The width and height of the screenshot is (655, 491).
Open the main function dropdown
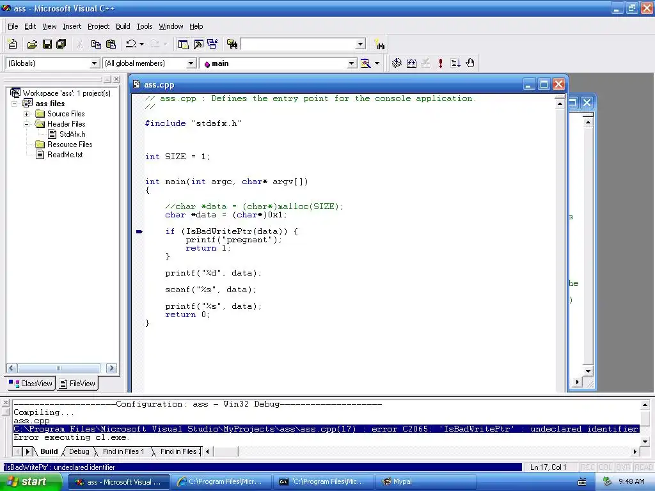pos(352,63)
